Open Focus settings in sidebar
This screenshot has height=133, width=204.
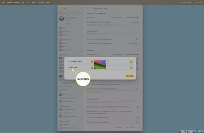(x=63, y=46)
